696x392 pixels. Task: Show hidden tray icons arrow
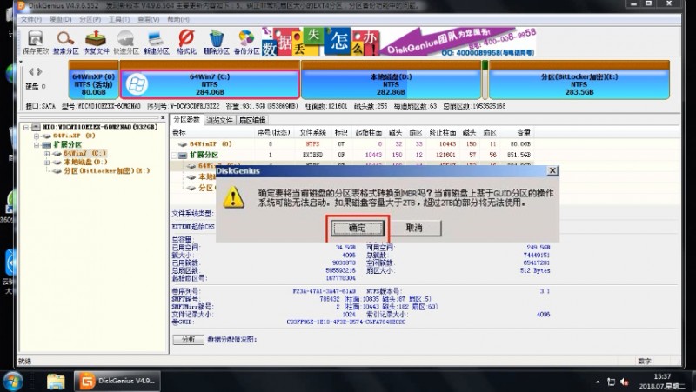pyautogui.click(x=598, y=382)
